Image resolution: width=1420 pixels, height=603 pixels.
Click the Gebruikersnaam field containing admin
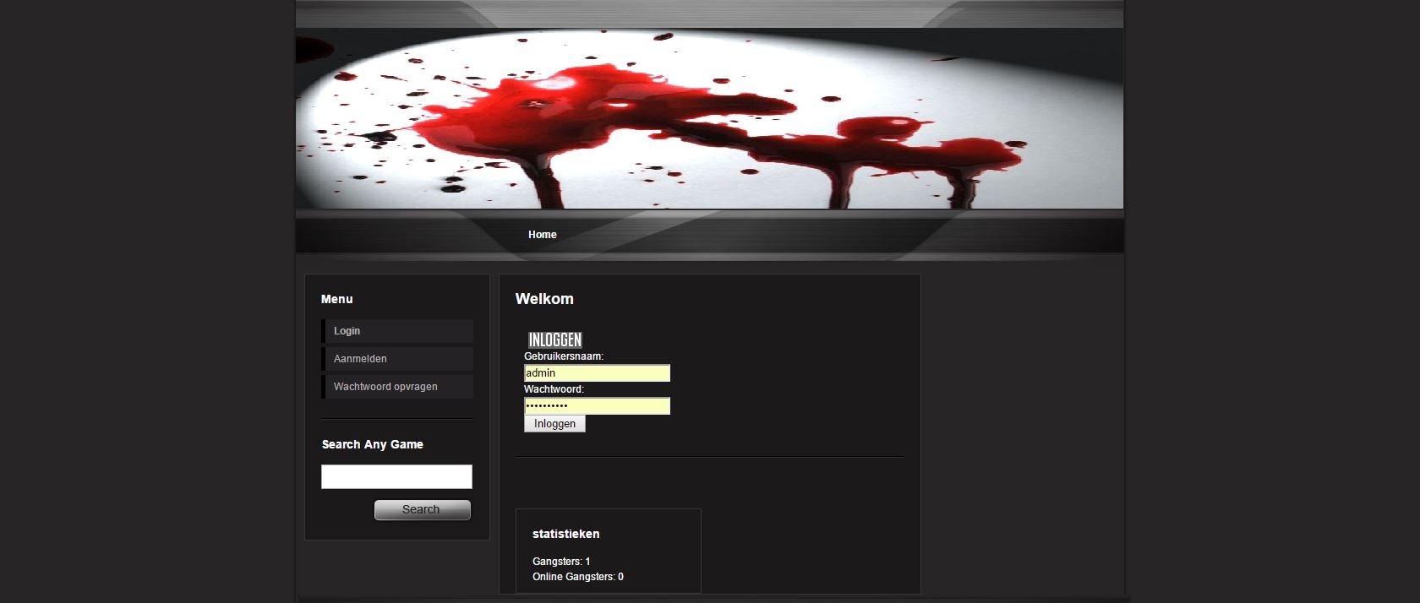(x=597, y=373)
